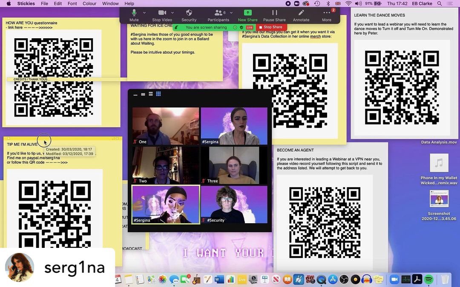Open the File menu

coord(44,3)
